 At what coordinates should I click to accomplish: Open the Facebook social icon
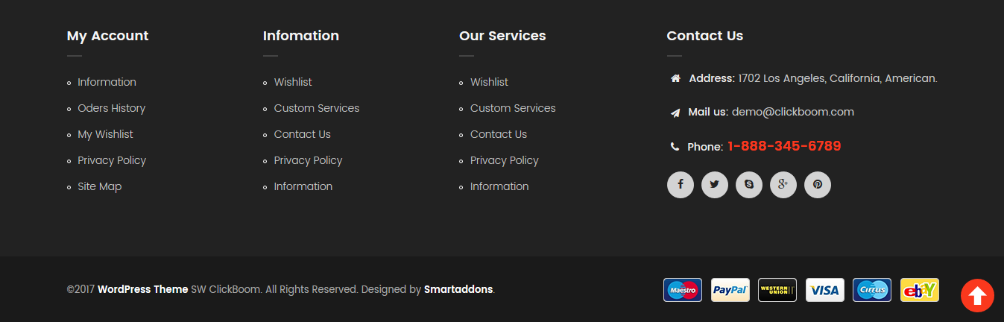point(681,185)
